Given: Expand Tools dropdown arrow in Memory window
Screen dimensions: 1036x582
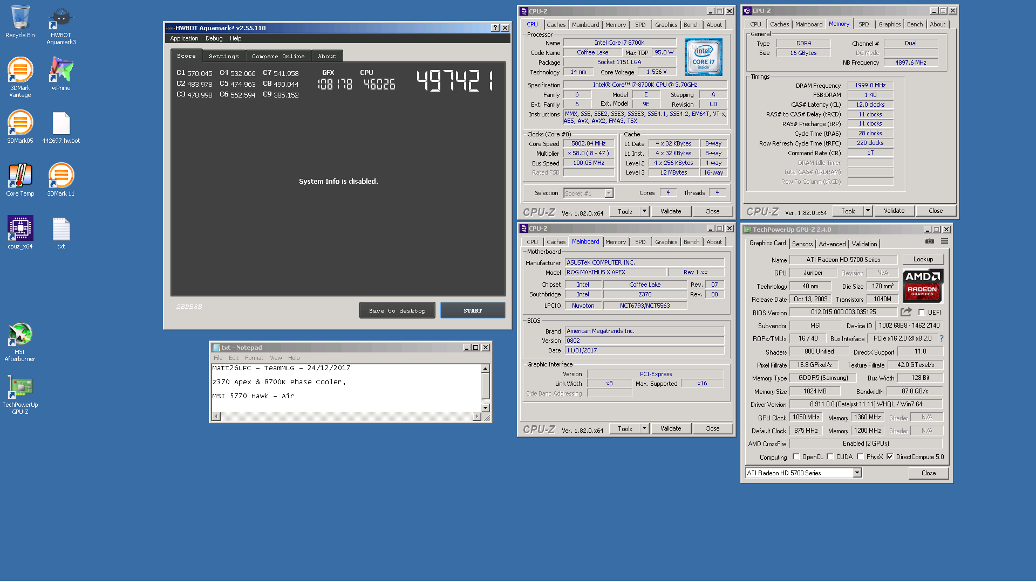Looking at the screenshot, I should (x=868, y=211).
